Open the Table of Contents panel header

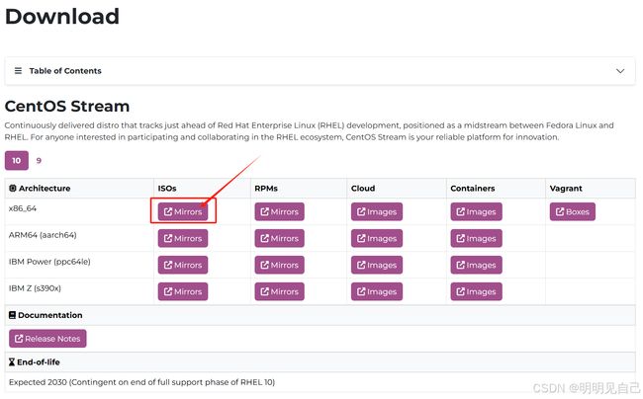point(320,71)
